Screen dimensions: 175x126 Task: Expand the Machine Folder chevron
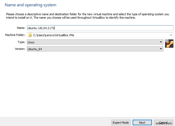(171, 35)
